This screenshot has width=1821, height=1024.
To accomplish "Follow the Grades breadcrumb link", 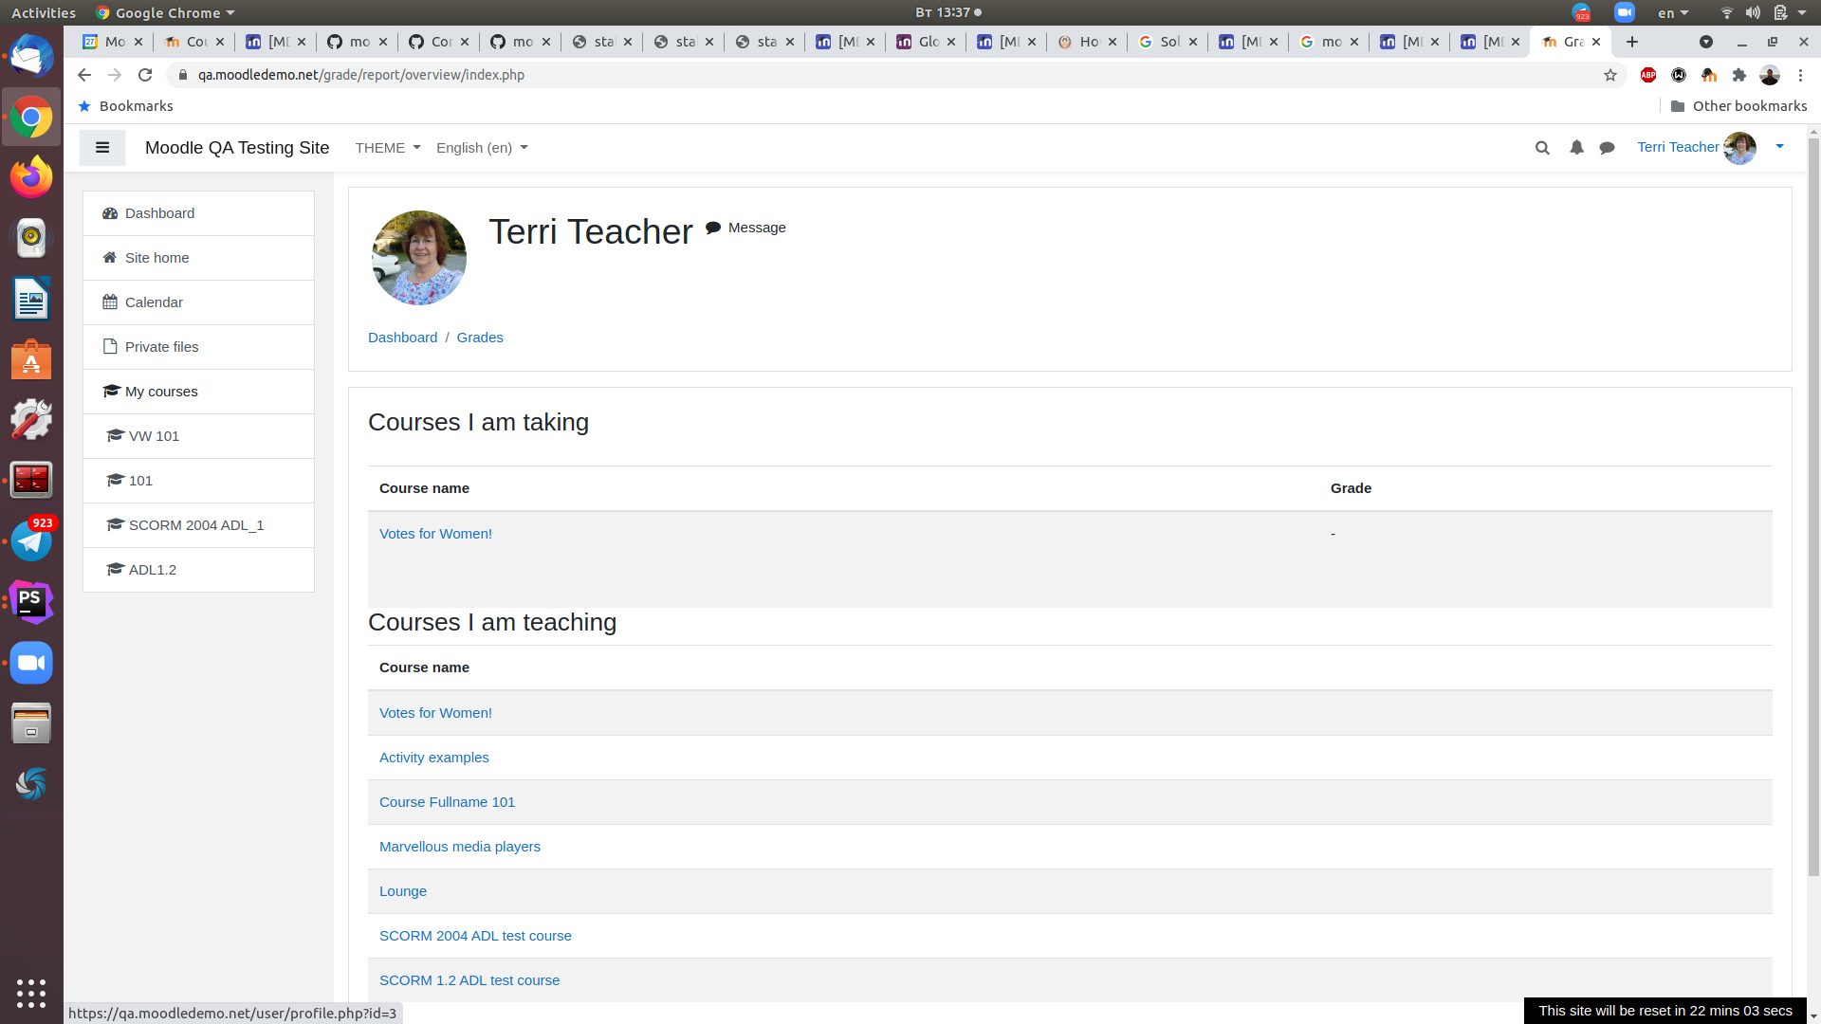I will 480,338.
